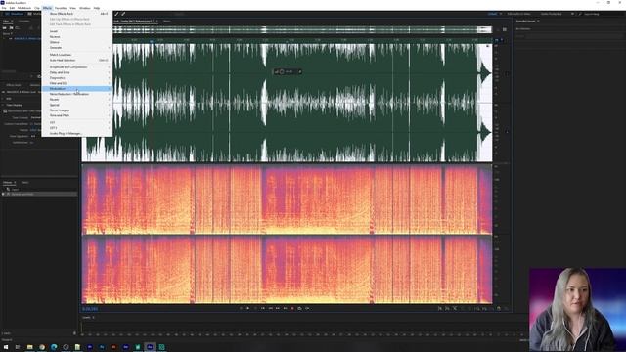Expand the VST 3 submenu
Image resolution: width=626 pixels, height=352 pixels.
[76, 128]
